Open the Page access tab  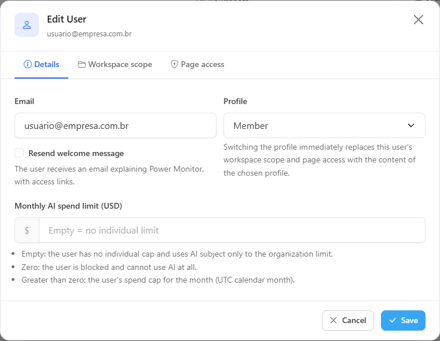point(197,65)
